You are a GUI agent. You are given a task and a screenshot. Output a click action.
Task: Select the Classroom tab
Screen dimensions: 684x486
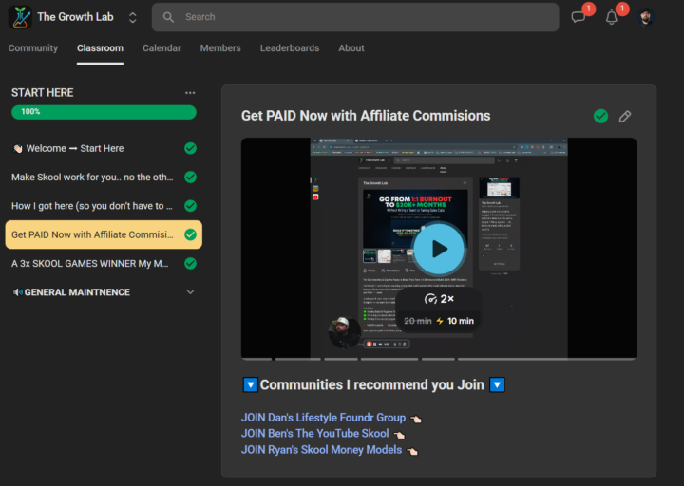(100, 48)
